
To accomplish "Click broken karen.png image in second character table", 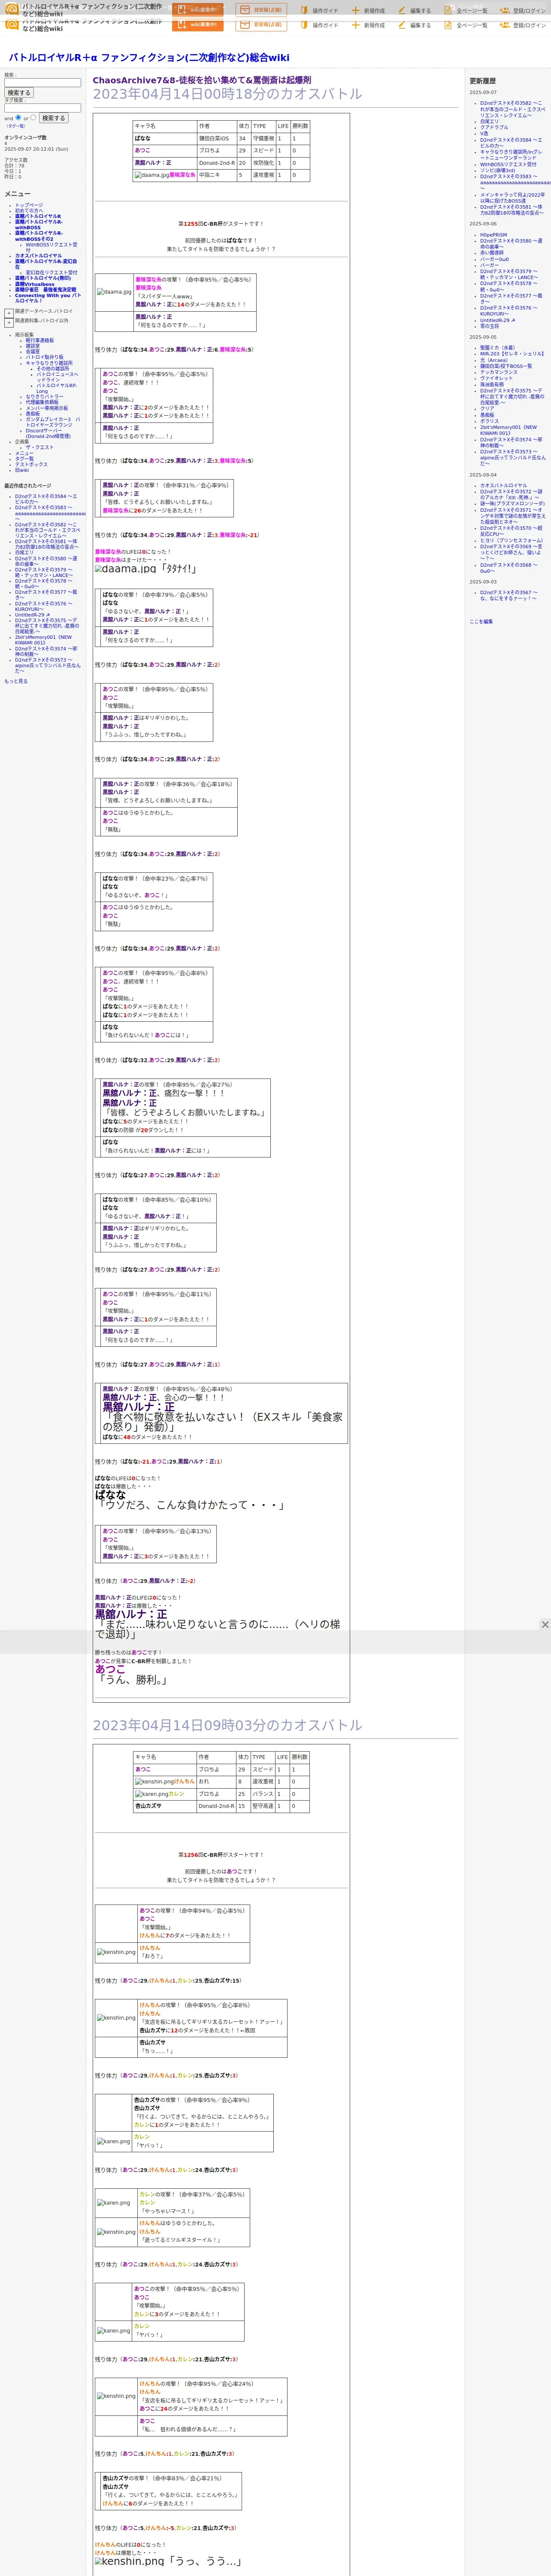I will coord(152,1794).
